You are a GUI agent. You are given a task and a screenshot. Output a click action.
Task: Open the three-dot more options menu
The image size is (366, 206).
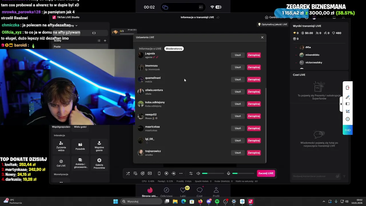tap(181, 173)
